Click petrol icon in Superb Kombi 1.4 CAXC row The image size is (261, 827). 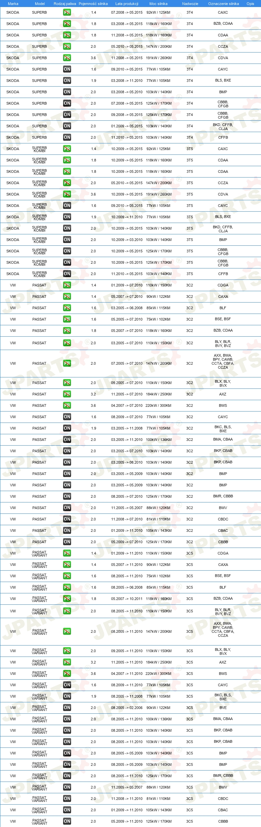(67, 149)
